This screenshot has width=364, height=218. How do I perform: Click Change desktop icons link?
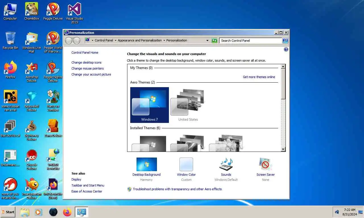86,62
